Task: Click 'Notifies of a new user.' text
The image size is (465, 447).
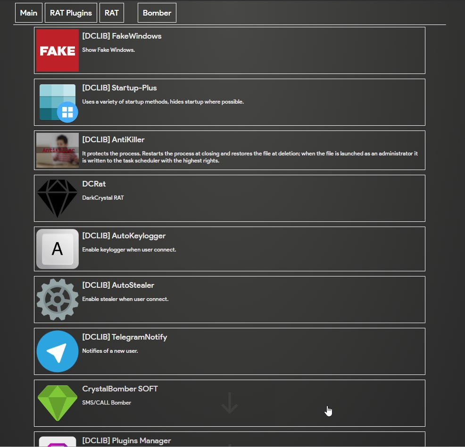Action: (110, 351)
